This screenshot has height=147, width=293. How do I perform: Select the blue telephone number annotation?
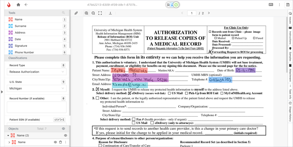220,80
